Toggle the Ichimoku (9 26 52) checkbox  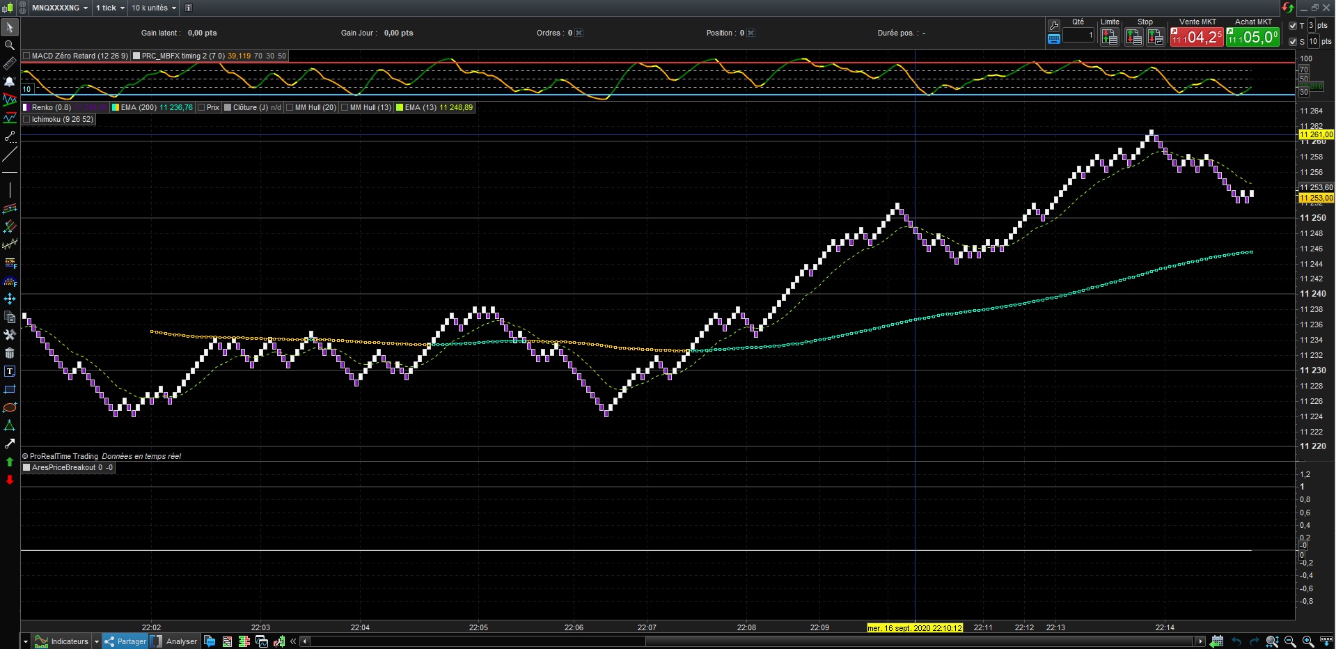26,119
